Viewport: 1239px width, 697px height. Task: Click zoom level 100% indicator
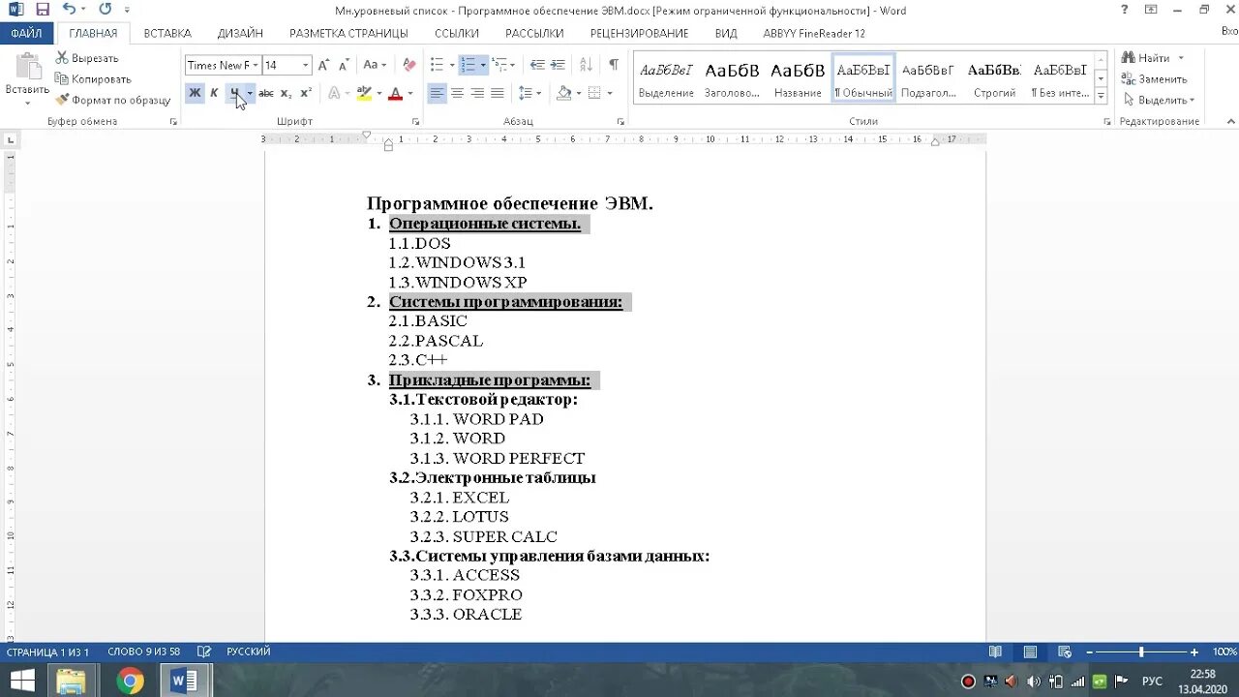point(1224,652)
